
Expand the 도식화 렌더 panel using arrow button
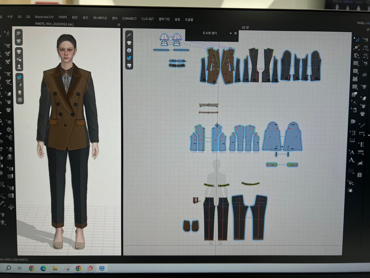coord(230,33)
